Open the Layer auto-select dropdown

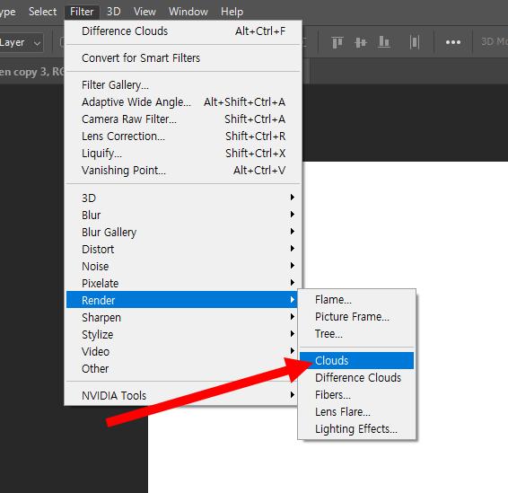coord(22,42)
